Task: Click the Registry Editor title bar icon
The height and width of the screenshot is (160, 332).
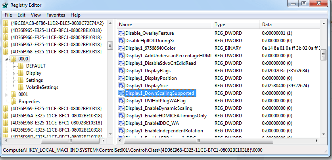Action: click(5, 5)
